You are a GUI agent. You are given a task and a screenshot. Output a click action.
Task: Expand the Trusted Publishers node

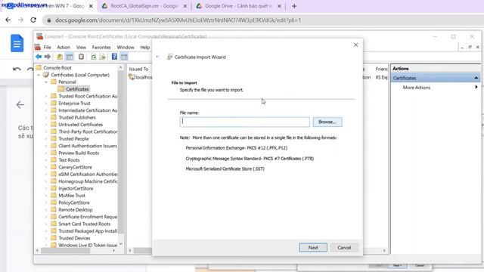pos(46,118)
